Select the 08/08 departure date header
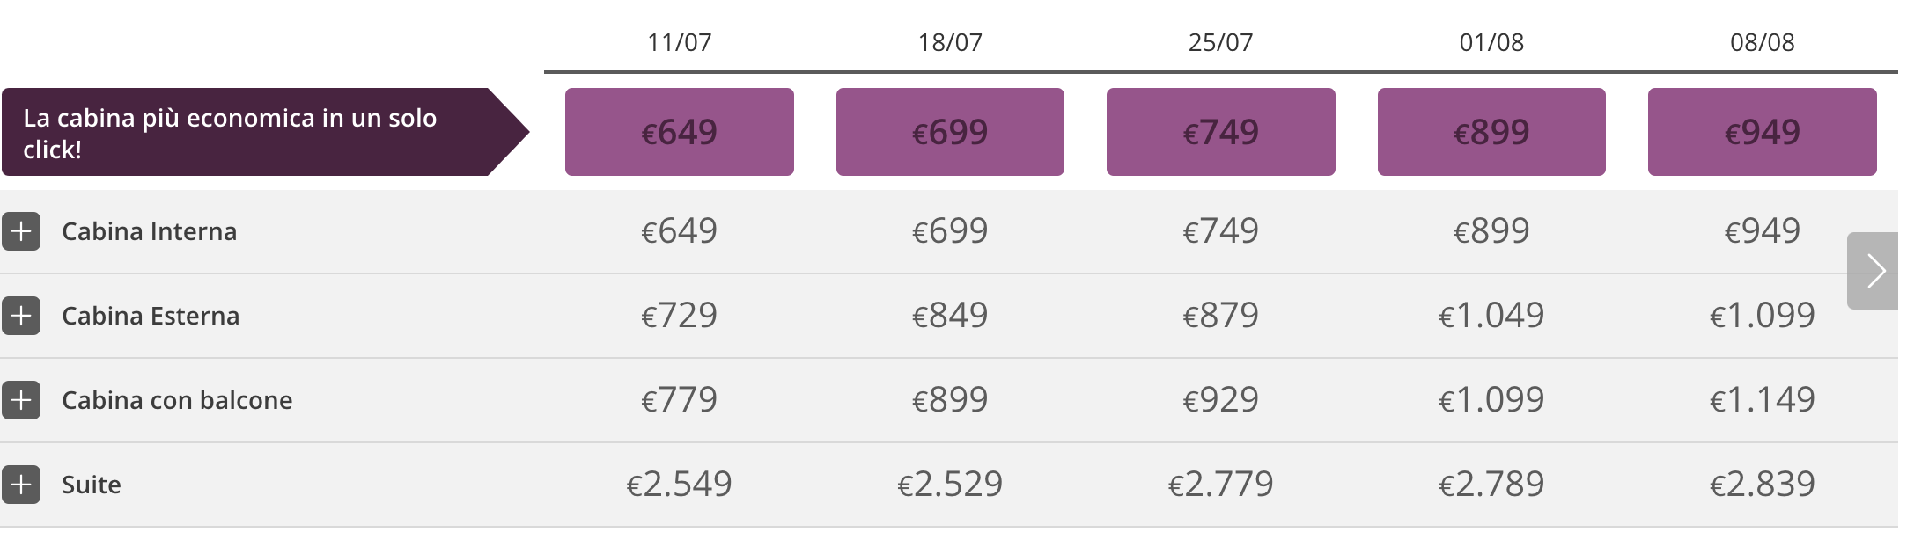Viewport: 1914px width, 547px height. [x=1763, y=42]
